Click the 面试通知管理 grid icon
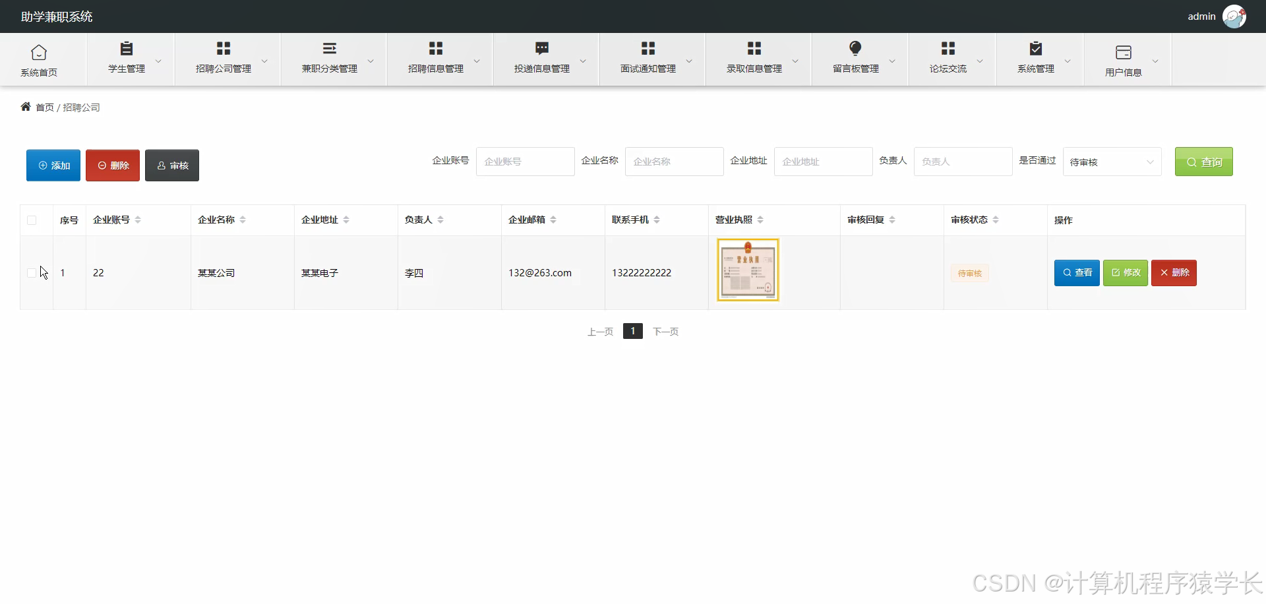 648,48
